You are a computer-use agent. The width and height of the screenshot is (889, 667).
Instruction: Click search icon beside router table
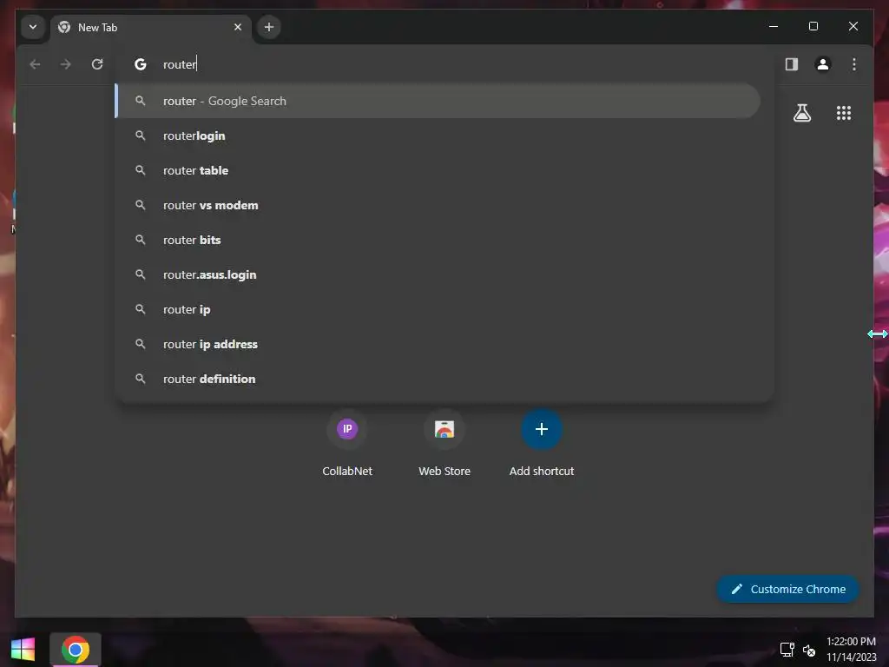(140, 170)
